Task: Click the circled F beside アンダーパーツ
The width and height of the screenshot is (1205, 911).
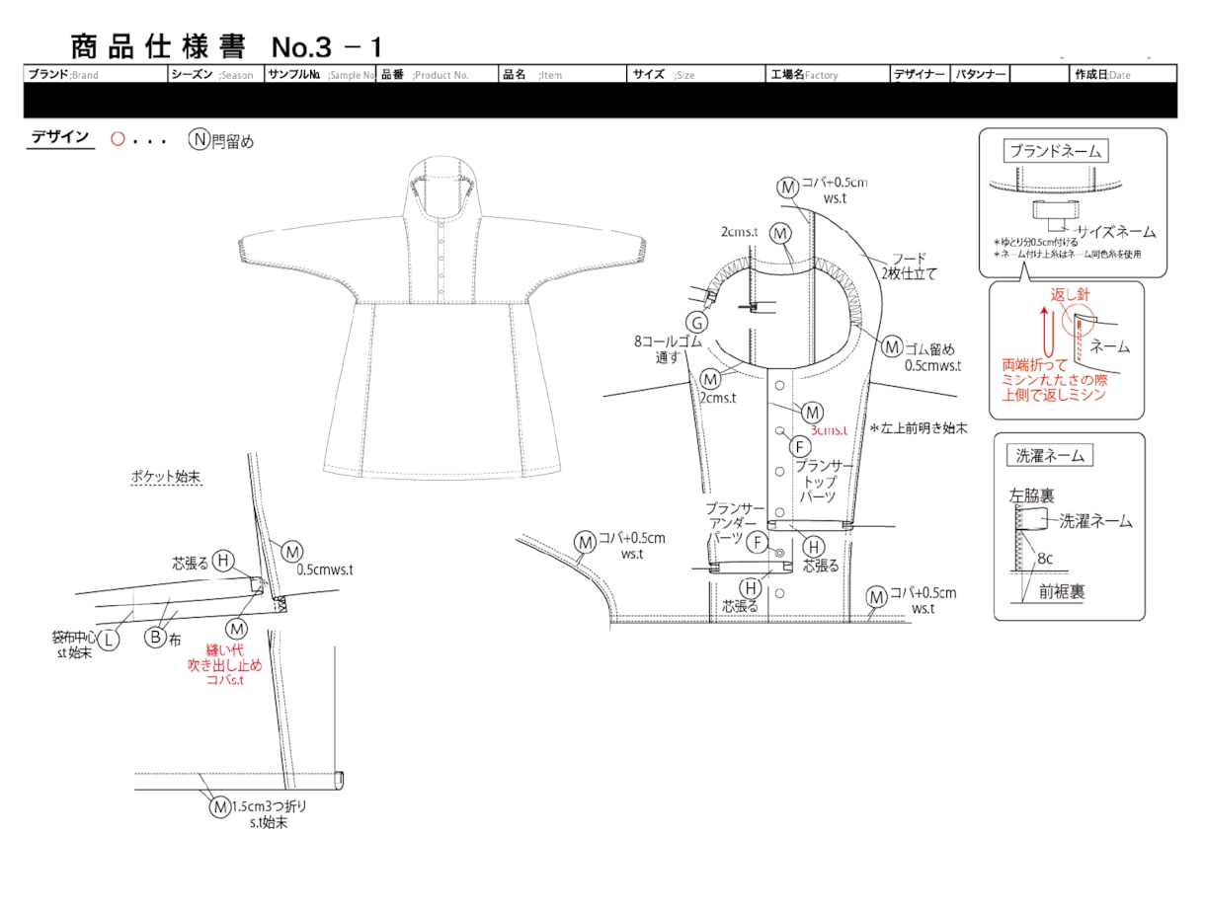Action: click(757, 542)
